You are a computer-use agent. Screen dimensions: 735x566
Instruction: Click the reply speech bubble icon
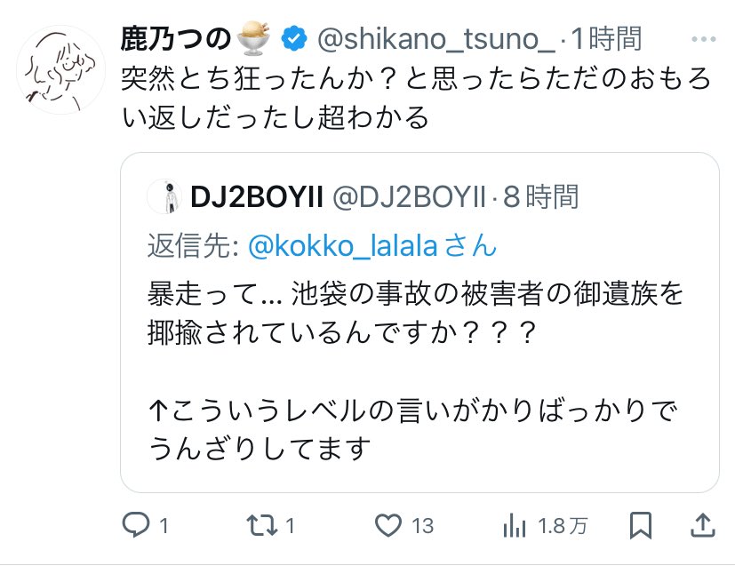pyautogui.click(x=134, y=526)
